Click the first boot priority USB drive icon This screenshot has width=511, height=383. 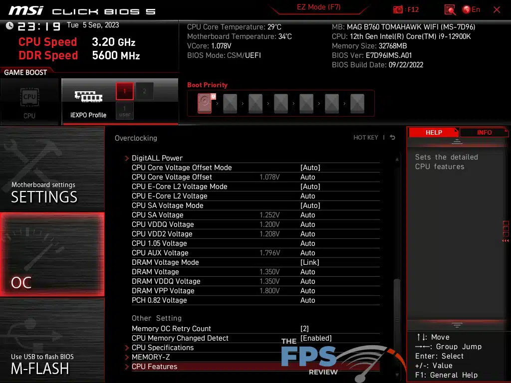(206, 103)
